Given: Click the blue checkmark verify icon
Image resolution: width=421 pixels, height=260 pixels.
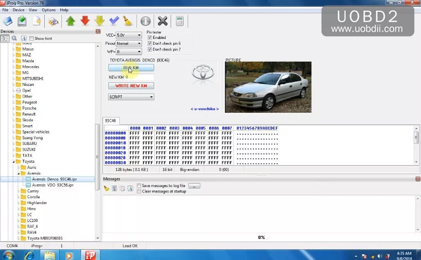Looking at the screenshot, I should coord(114,21).
